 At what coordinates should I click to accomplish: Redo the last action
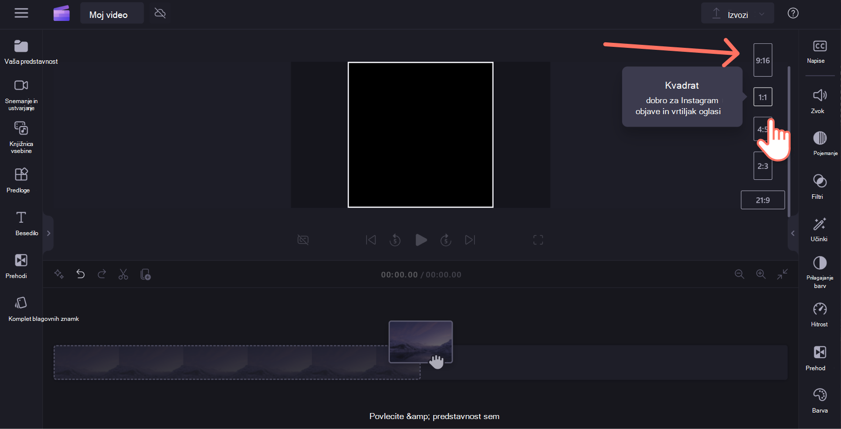point(102,274)
